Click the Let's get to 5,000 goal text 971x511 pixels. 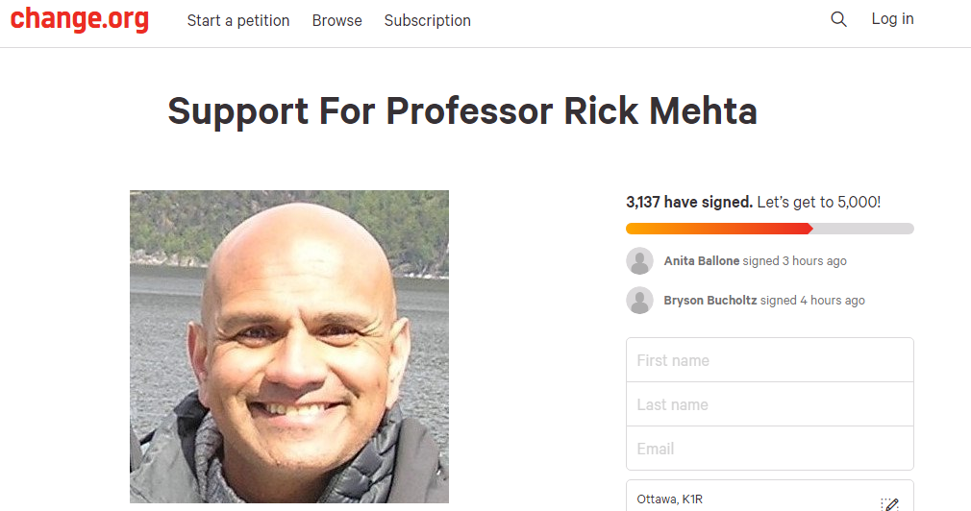pyautogui.click(x=819, y=203)
